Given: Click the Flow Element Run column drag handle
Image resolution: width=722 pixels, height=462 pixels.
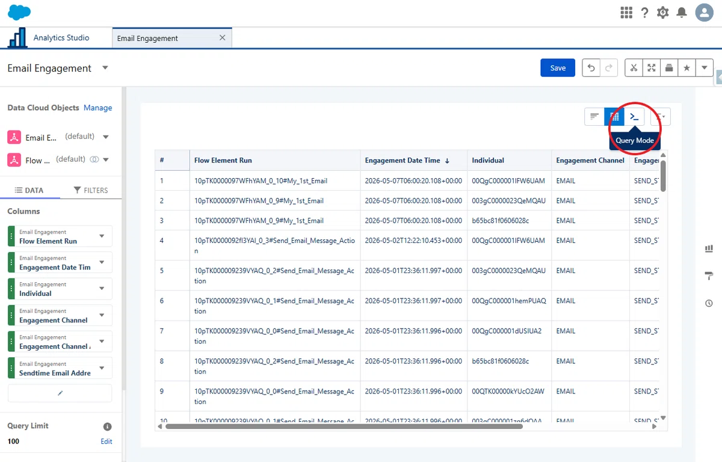Looking at the screenshot, I should tap(11, 236).
